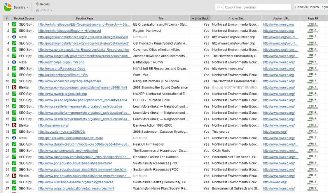This screenshot has height=193, width=328.
Task: Click SEO SpyGlass icon in row 26
Action: (x=14, y=182)
